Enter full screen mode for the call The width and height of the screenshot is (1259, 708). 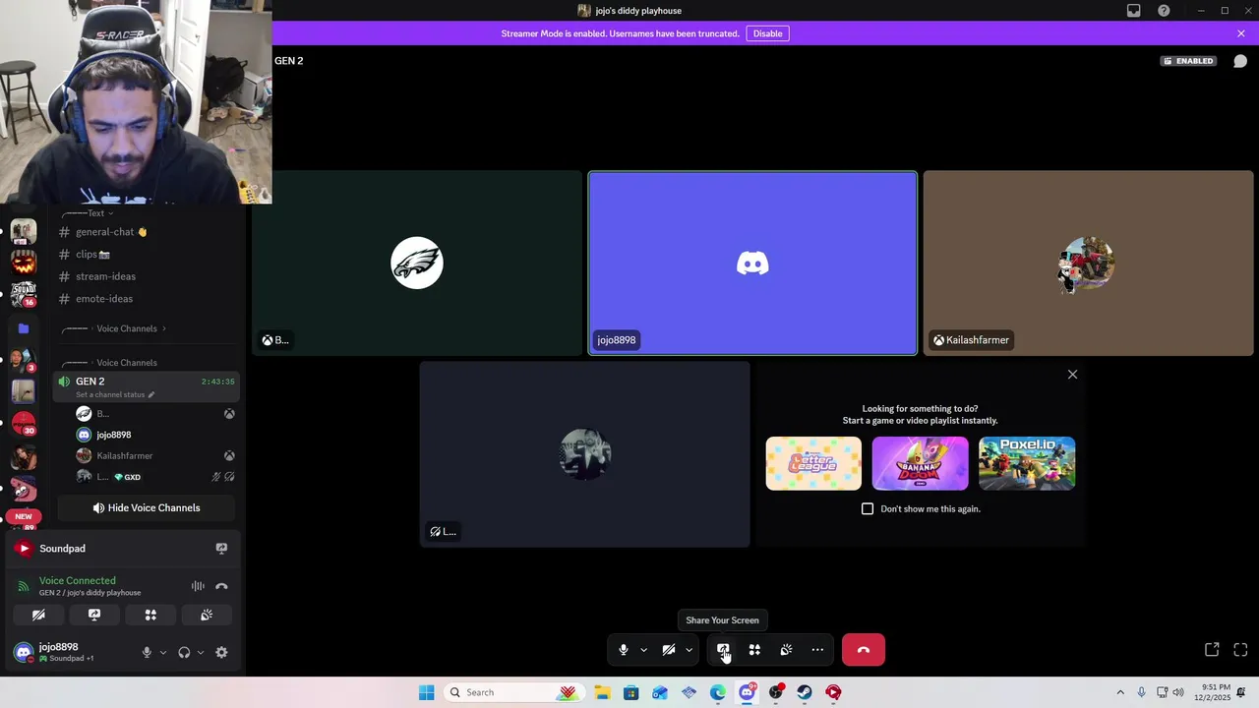(1240, 650)
